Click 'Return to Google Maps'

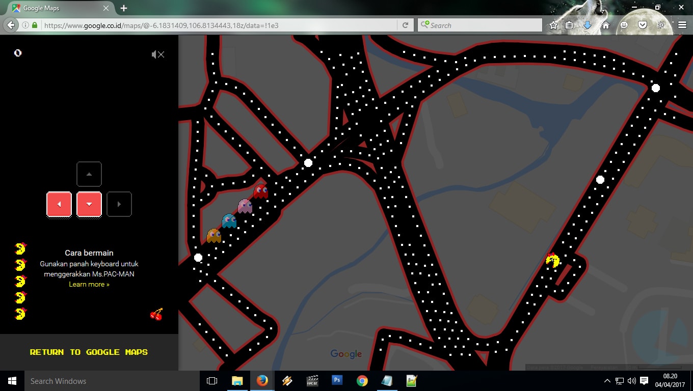[89, 352]
